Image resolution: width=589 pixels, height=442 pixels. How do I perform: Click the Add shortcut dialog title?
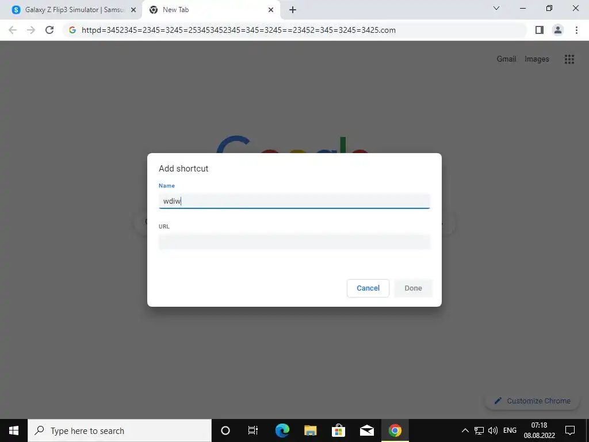click(x=183, y=169)
